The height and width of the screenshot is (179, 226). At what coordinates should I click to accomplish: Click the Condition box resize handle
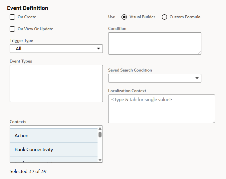(199, 53)
